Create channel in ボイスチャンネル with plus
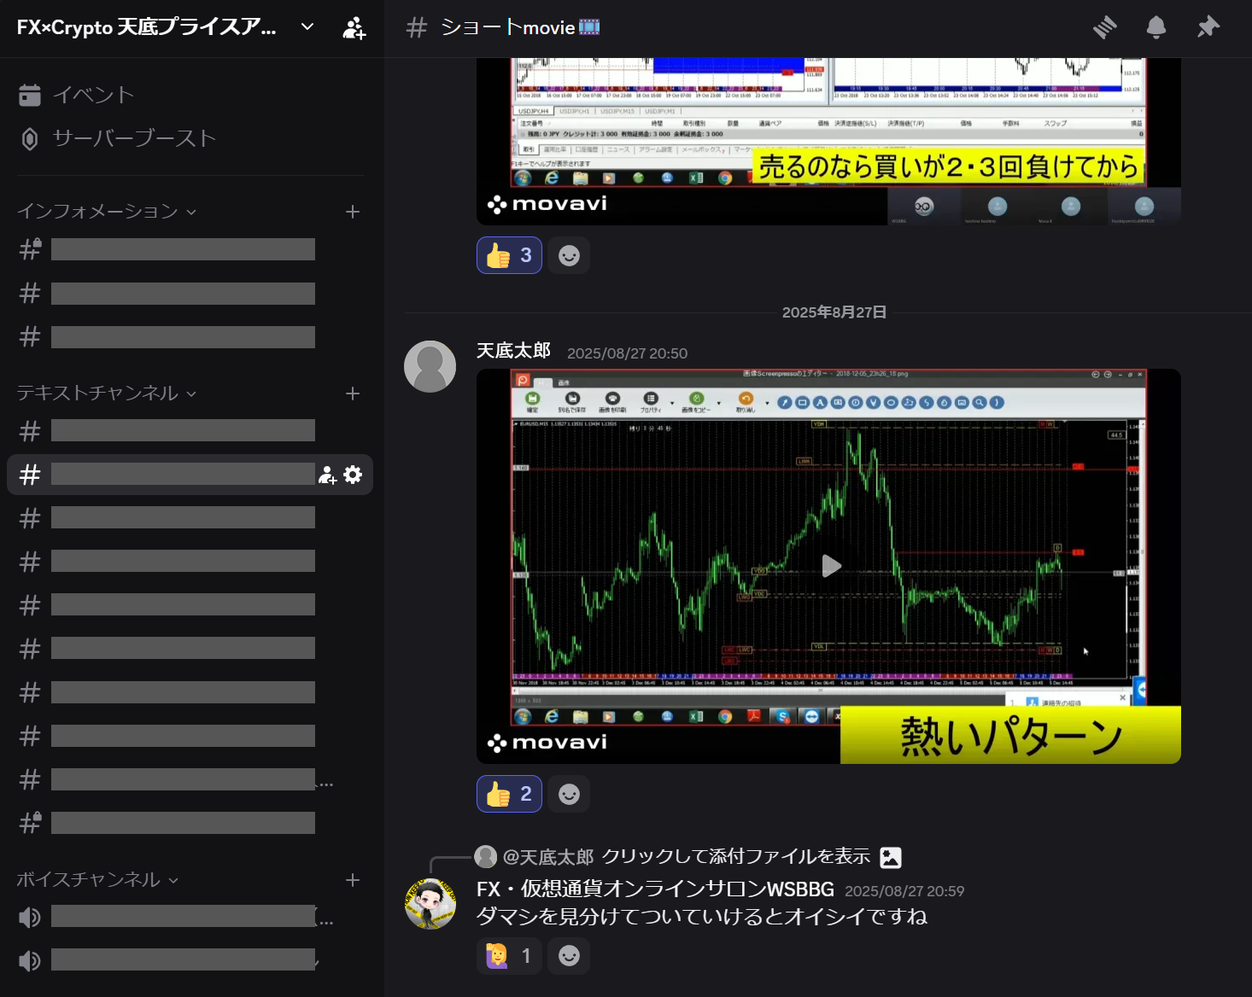The width and height of the screenshot is (1252, 997). tap(353, 880)
